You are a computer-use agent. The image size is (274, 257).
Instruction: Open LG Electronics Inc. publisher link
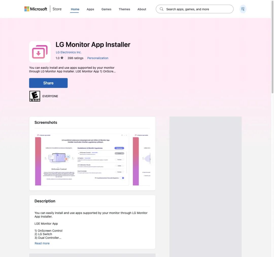coord(69,52)
